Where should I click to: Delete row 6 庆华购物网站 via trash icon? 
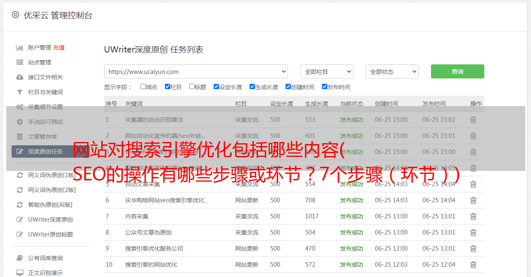coord(474,200)
